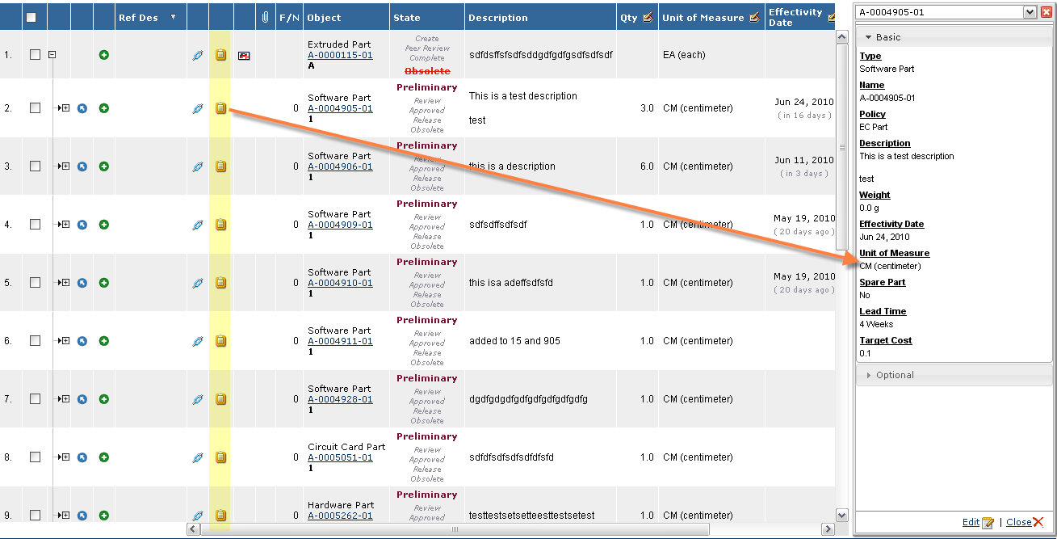Expand the Optional section in details panel
The width and height of the screenshot is (1057, 539).
(895, 375)
